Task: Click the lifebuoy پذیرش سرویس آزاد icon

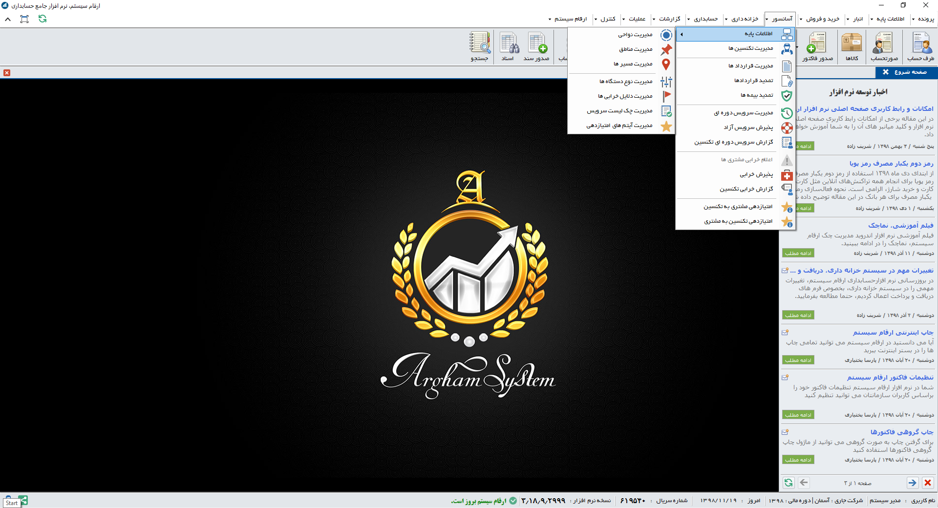Action: [787, 128]
